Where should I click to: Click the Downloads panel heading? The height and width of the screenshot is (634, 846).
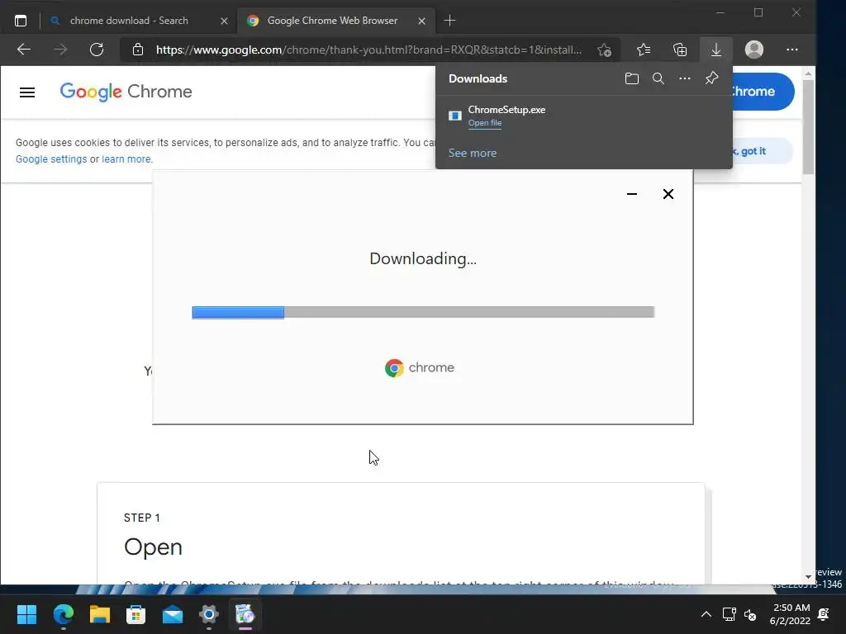(478, 78)
